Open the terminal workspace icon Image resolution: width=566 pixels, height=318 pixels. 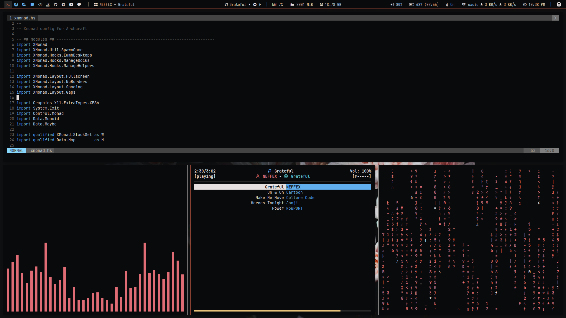pyautogui.click(x=8, y=4)
